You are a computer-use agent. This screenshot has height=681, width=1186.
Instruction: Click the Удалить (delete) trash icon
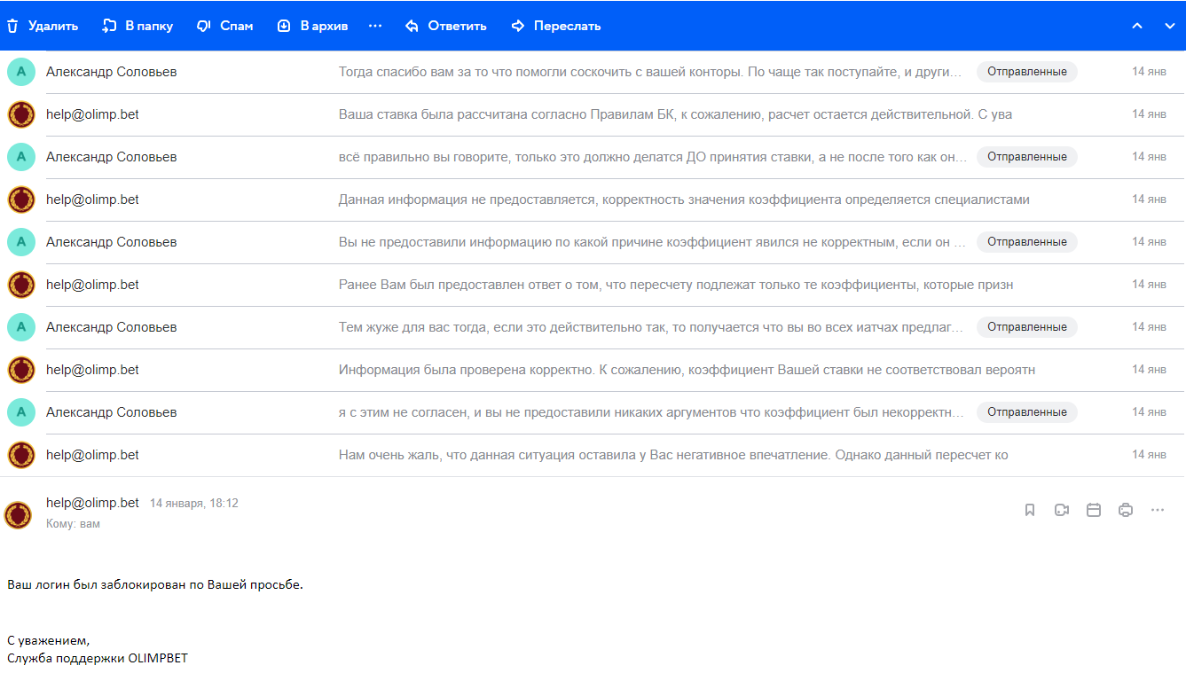12,26
